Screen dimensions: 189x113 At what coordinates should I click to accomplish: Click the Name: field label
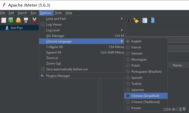tap(177, 65)
